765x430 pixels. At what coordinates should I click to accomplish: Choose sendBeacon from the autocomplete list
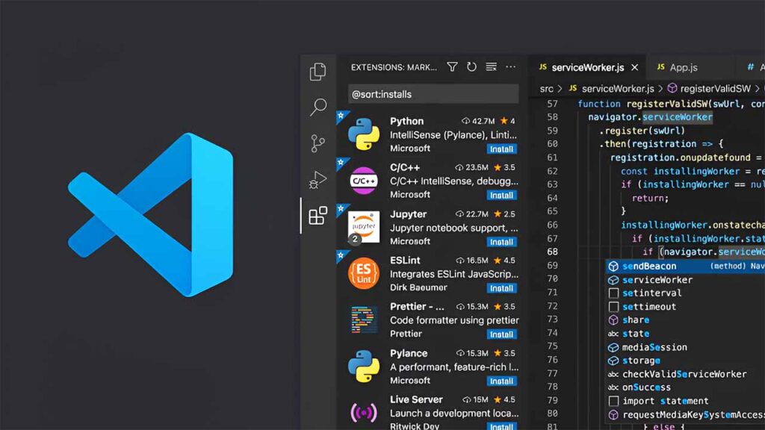(x=649, y=267)
